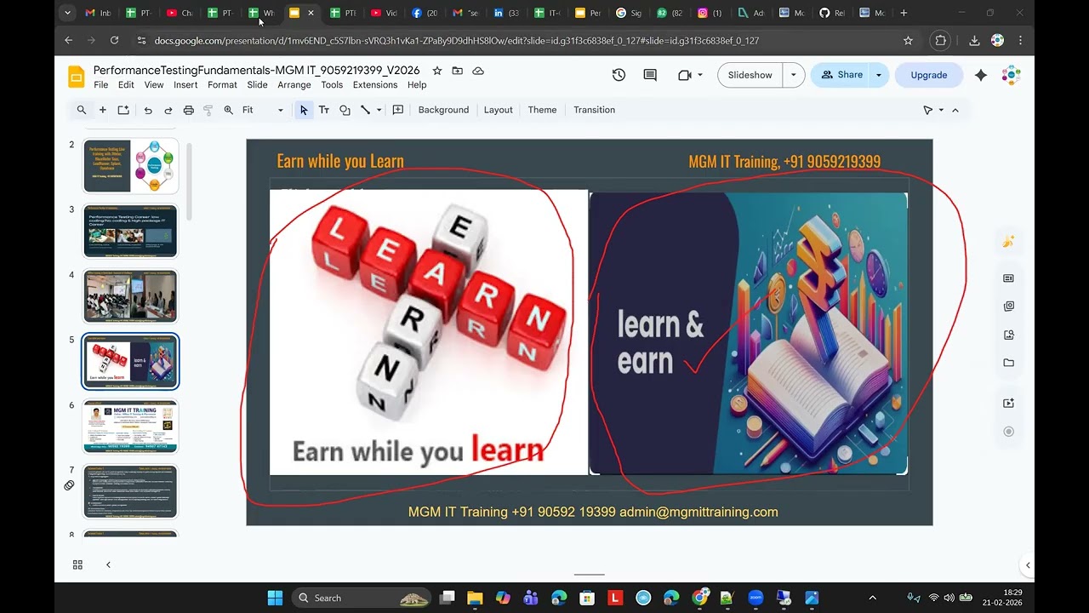The width and height of the screenshot is (1089, 613).
Task: Open the View menu
Action: click(x=154, y=85)
